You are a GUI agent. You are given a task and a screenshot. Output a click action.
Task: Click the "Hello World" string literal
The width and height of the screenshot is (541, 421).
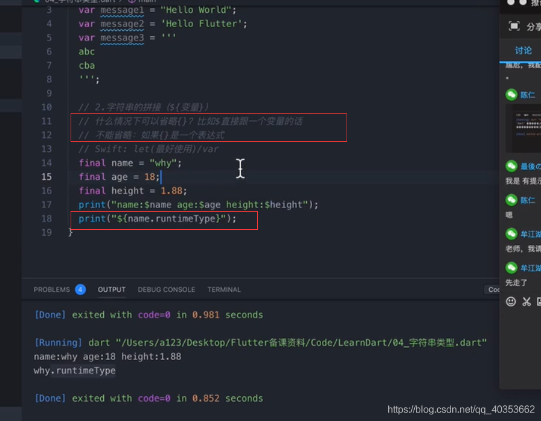[196, 10]
